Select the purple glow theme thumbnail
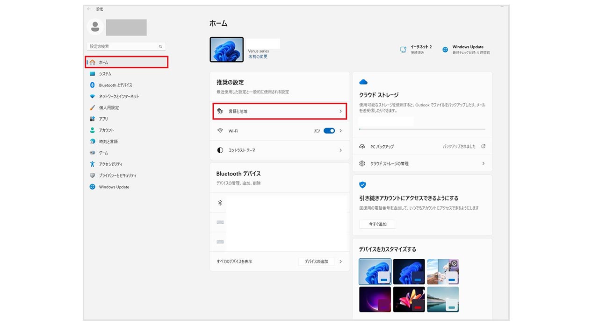Image resolution: width=592 pixels, height=326 pixels. click(x=375, y=299)
